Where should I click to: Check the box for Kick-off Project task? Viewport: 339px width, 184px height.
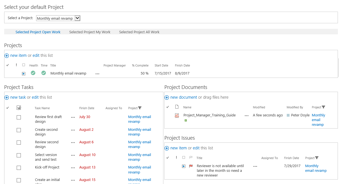coord(19,168)
